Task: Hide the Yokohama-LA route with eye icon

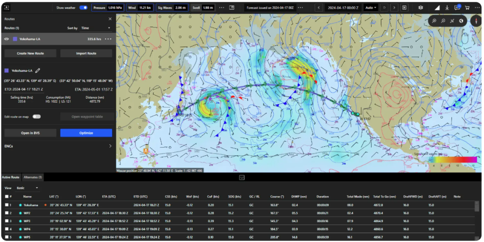Action: pyautogui.click(x=7, y=39)
